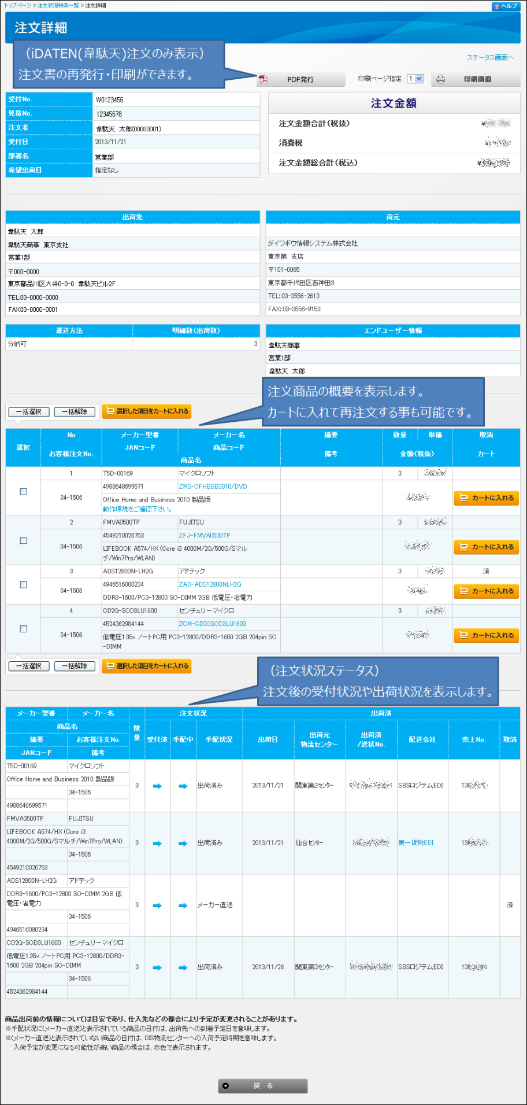This screenshot has height=1105, width=527.
Task: Go to トップページ breadcrumb link
Action: point(18,5)
